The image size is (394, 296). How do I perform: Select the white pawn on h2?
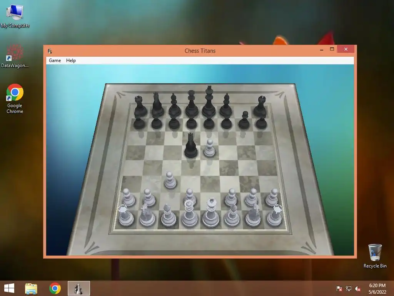[x=272, y=197]
